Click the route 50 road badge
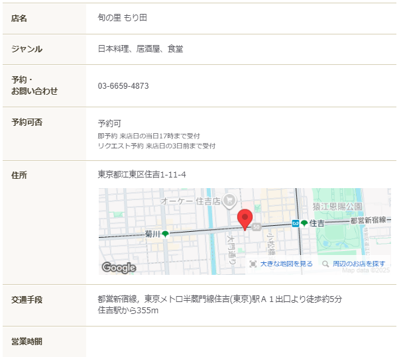The height and width of the screenshot is (357, 407). 256,225
